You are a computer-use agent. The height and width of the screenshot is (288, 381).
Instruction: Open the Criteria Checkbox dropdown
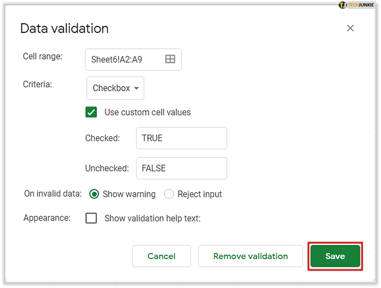(115, 88)
